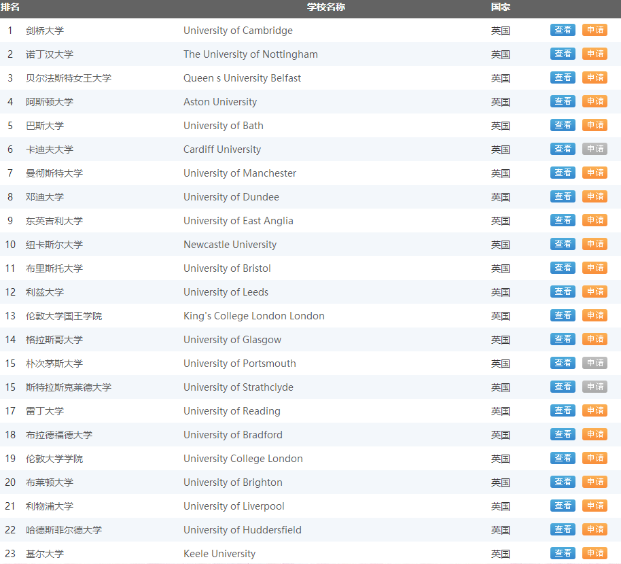Click the 国家 column header
Image resolution: width=621 pixels, height=564 pixels.
coord(501,7)
